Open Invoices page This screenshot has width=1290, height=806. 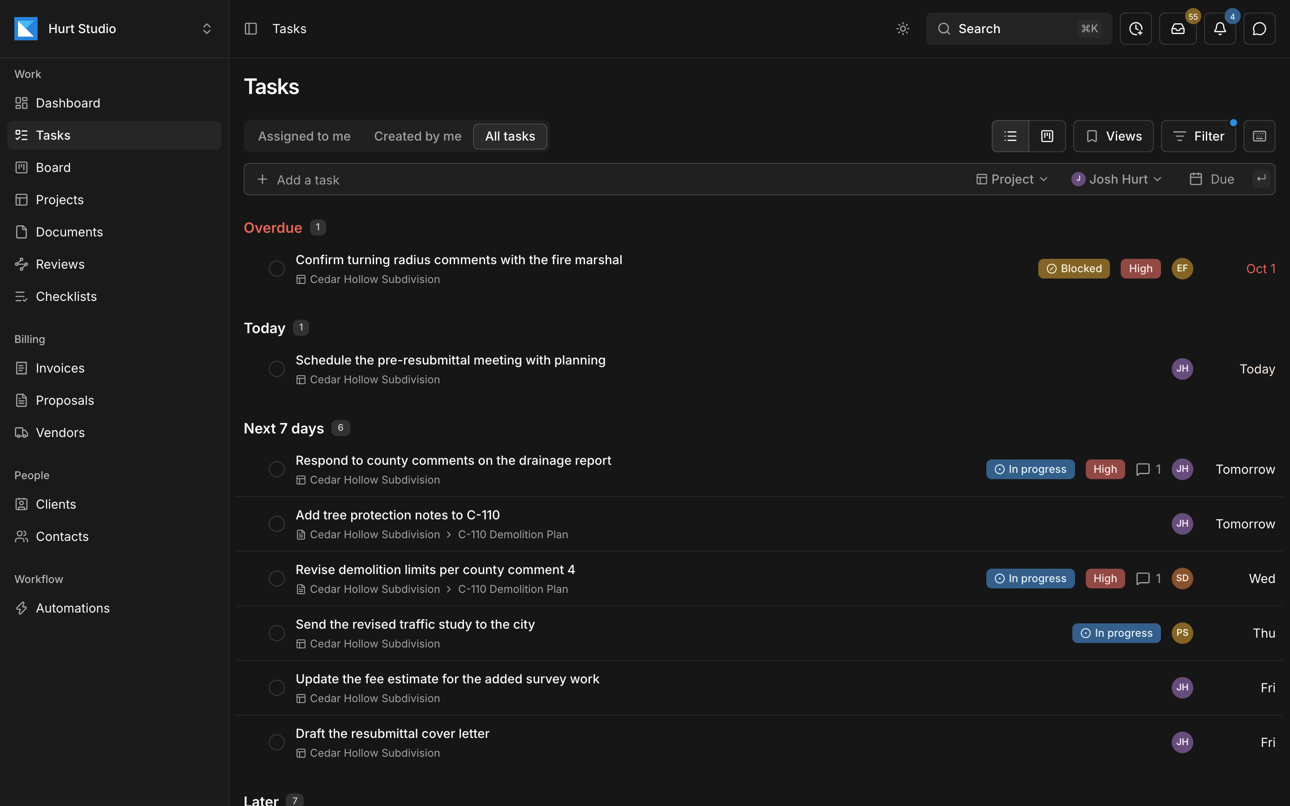tap(113, 369)
